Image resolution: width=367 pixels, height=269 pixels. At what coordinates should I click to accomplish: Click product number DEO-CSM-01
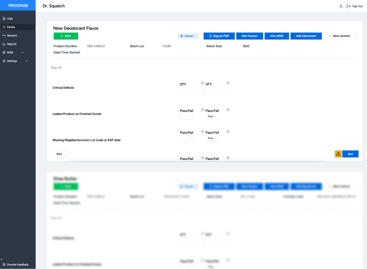[96, 46]
